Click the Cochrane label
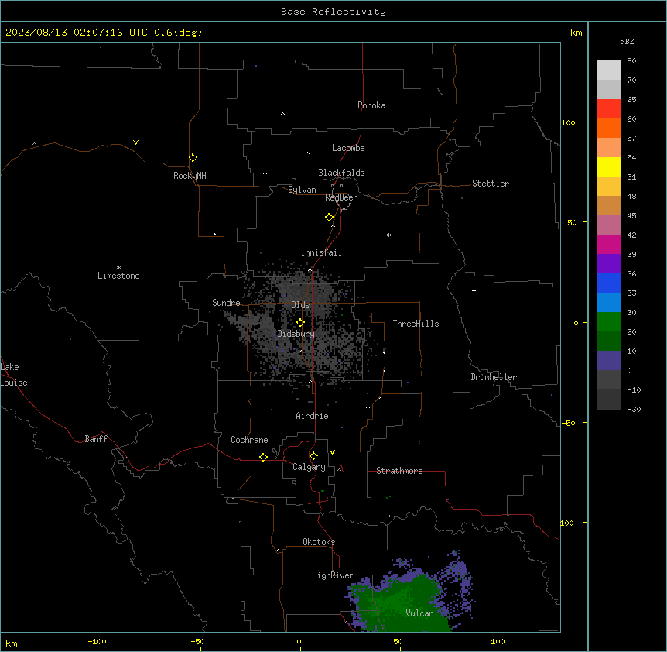 coord(249,440)
